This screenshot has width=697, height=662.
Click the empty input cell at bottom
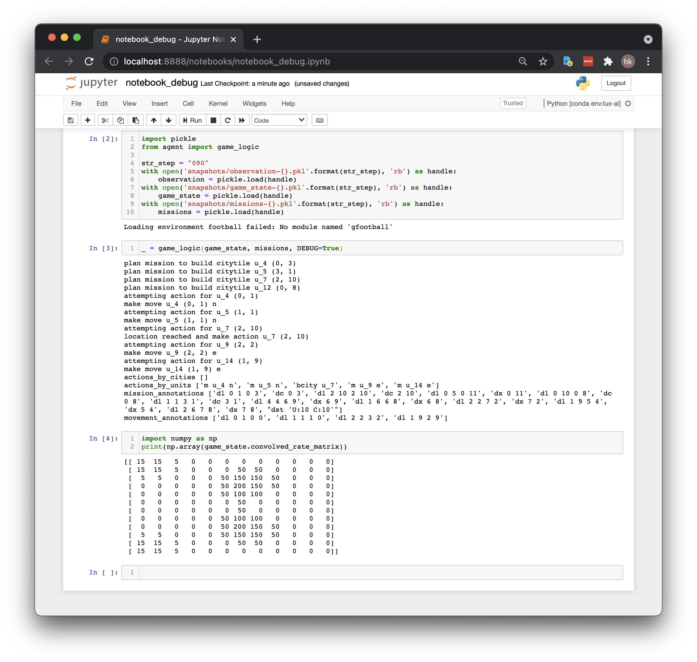(x=380, y=573)
